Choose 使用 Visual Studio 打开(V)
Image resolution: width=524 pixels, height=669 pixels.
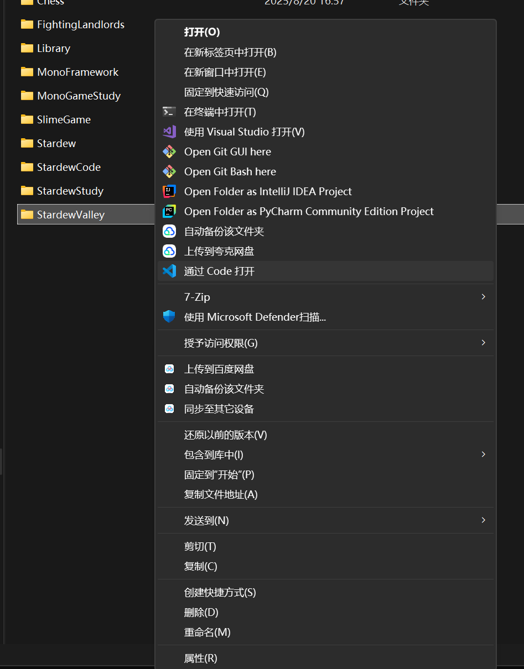pyautogui.click(x=325, y=132)
